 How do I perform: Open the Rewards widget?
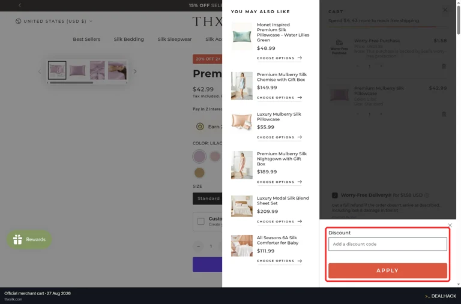tap(29, 239)
